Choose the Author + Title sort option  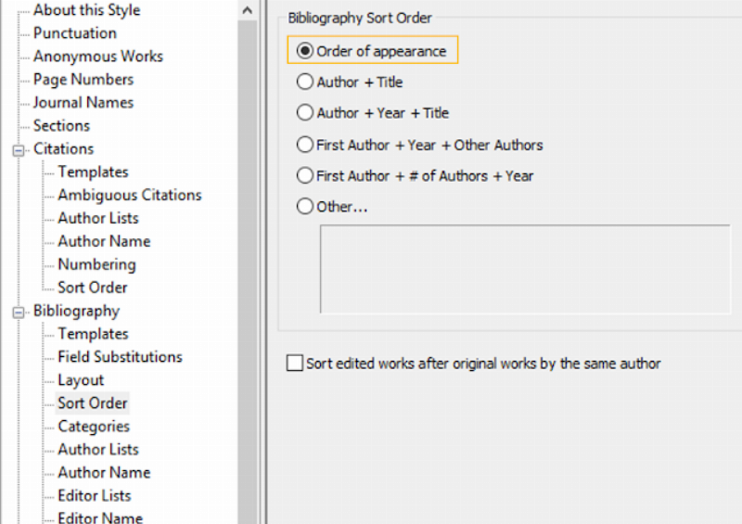(x=305, y=82)
